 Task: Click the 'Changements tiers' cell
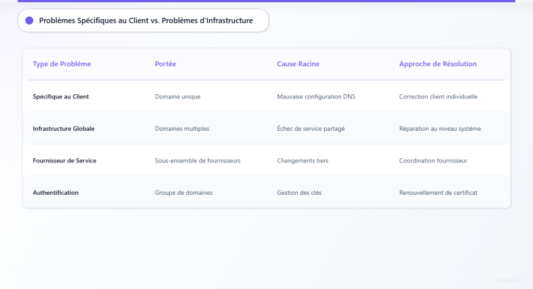(302, 160)
